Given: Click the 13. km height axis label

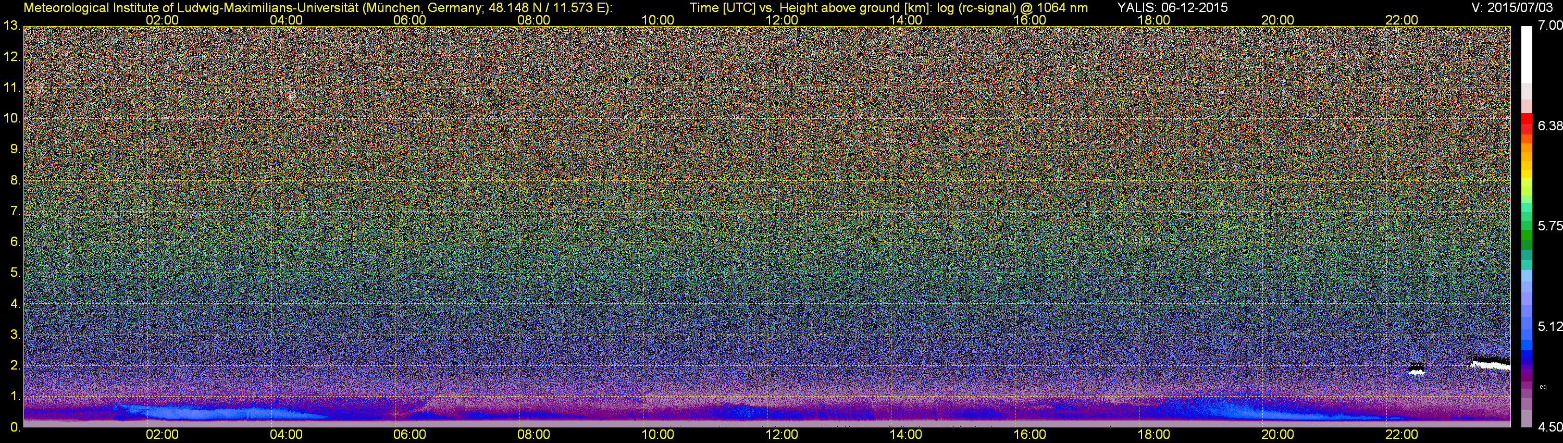Looking at the screenshot, I should 11,26.
